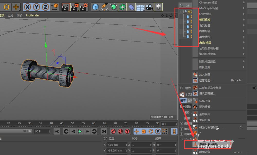Image resolution: width=257 pixels, height=155 pixels.
Task: Add a camera object
Action: click(149, 7)
